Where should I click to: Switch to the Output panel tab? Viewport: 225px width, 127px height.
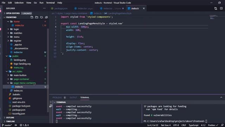[73, 97]
